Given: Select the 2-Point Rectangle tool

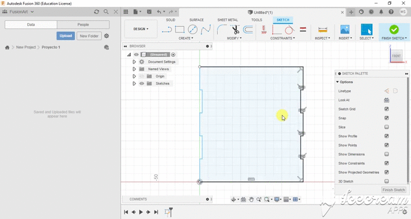Looking at the screenshot, I should coord(179,30).
